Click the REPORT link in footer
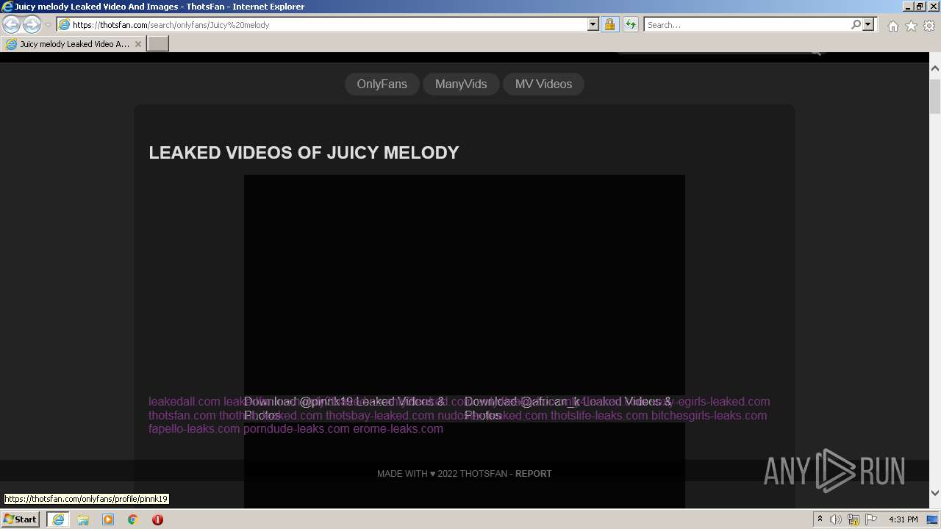Screen dimensions: 941x529 pos(534,474)
